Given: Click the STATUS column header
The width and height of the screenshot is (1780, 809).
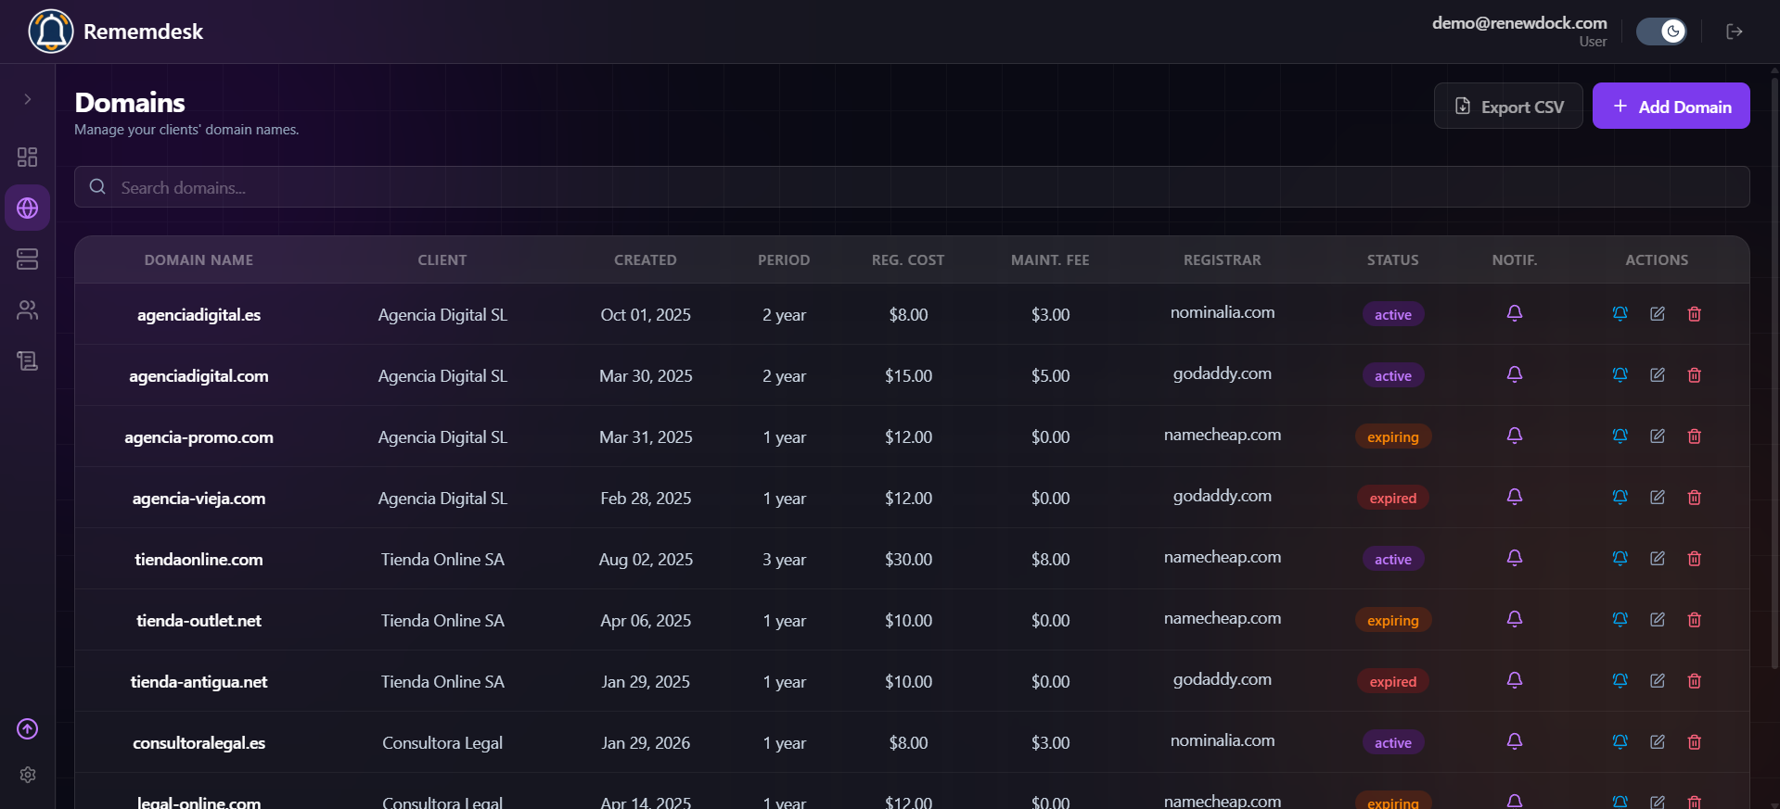Looking at the screenshot, I should [x=1393, y=260].
